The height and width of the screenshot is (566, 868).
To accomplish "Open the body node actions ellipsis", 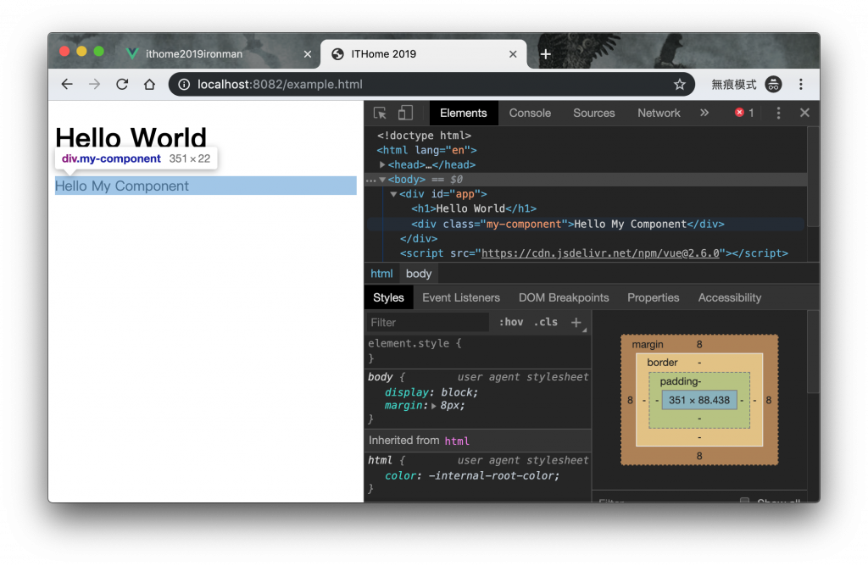I will click(x=370, y=180).
